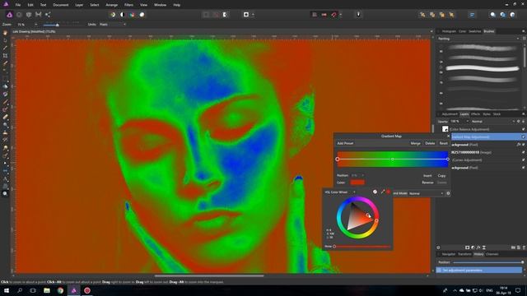
Task: Toggle visibility of Color Balance Adjustment layer
Action: 524,129
